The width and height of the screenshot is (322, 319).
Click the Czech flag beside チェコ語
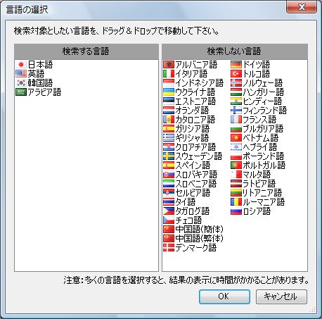click(169, 220)
